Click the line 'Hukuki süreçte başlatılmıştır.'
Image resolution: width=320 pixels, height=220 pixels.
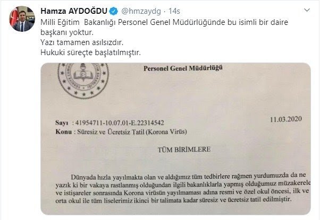pyautogui.click(x=90, y=52)
